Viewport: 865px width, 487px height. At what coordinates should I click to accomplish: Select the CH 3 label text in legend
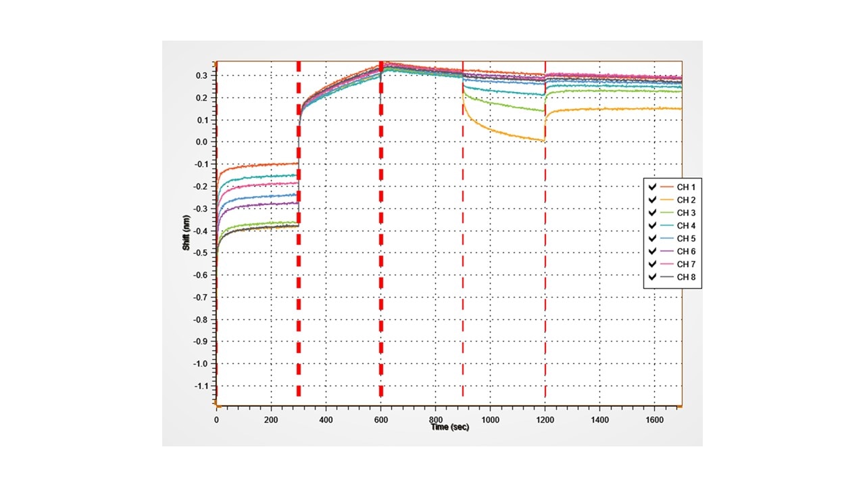(x=686, y=213)
